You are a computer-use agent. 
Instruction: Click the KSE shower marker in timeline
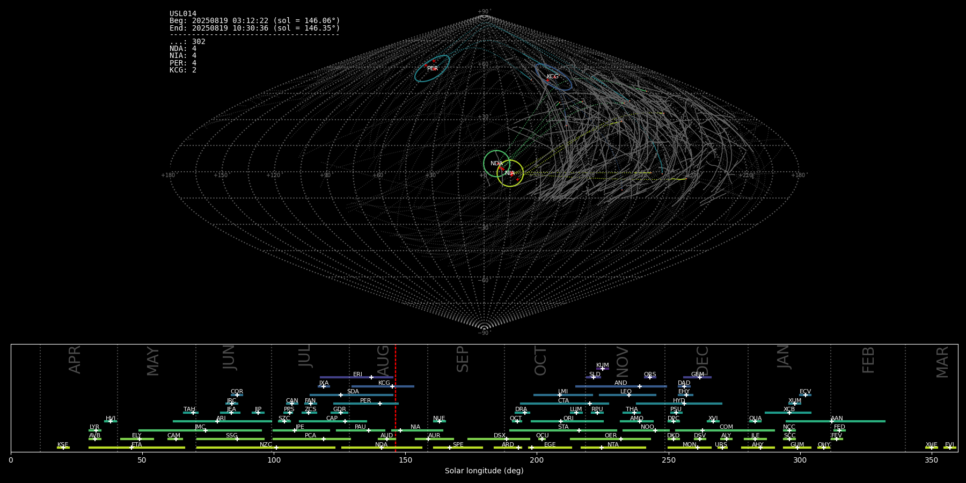[63, 448]
